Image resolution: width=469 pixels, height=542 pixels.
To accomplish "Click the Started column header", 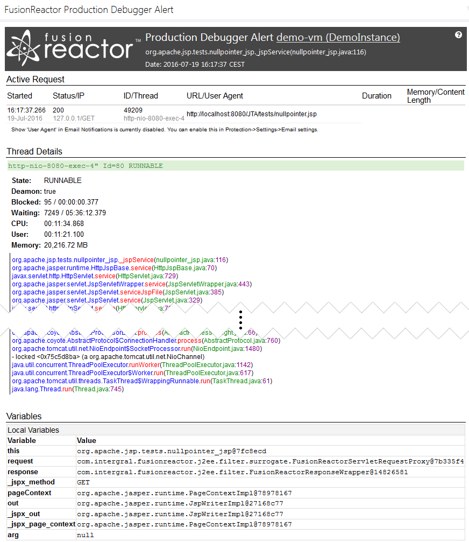I will coord(20,96).
